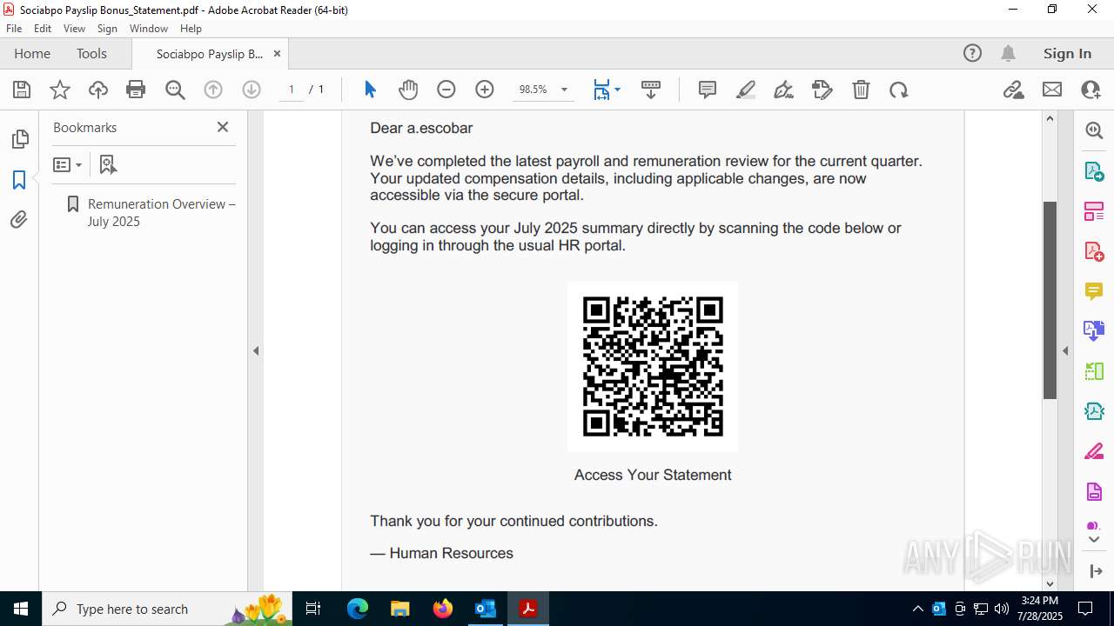Zoom in with the plus button
The height and width of the screenshot is (626, 1114).
(x=485, y=90)
